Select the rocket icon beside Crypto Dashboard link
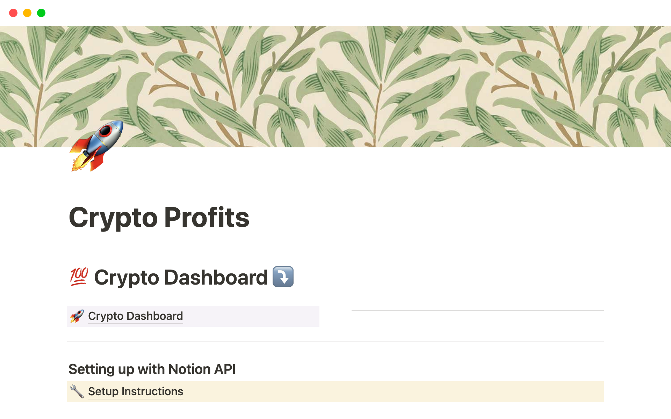Image resolution: width=671 pixels, height=419 pixels. [77, 316]
